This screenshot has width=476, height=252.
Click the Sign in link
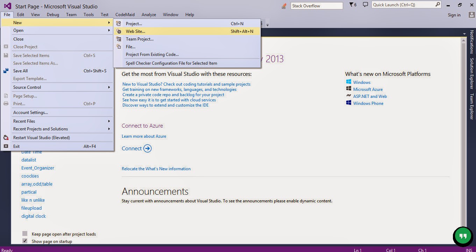pyautogui.click(x=454, y=15)
